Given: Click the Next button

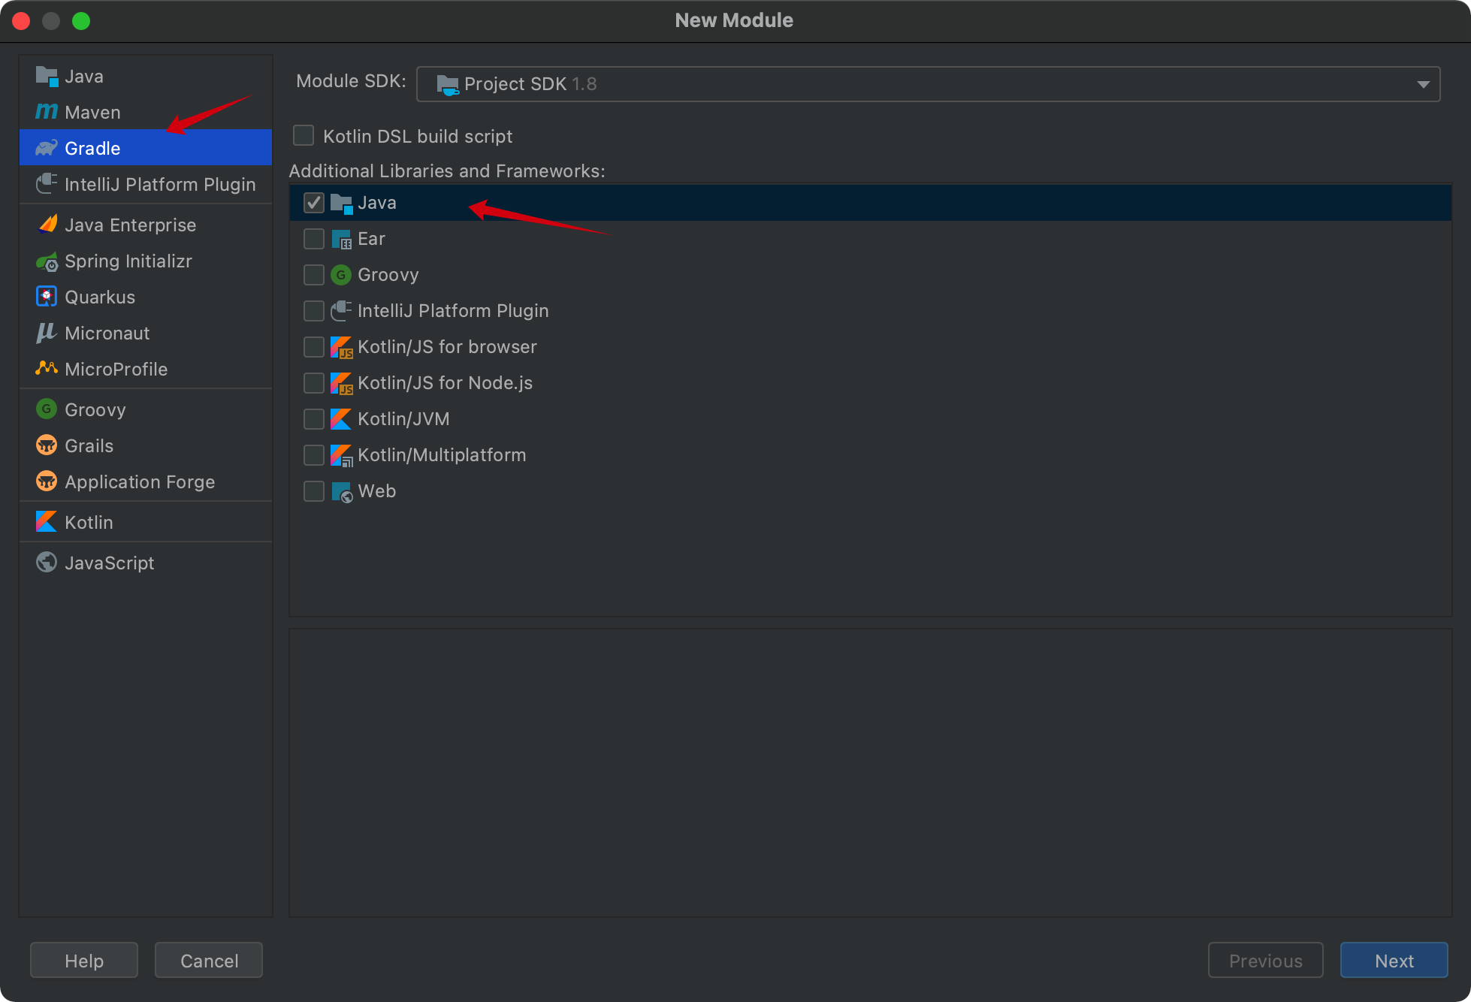Looking at the screenshot, I should (x=1394, y=960).
